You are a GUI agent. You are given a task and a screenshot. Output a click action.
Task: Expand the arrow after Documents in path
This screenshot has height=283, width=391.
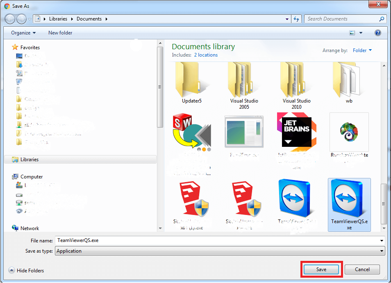[x=107, y=19]
